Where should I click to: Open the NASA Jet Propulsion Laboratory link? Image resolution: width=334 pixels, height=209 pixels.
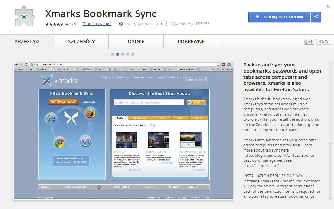coord(192,152)
